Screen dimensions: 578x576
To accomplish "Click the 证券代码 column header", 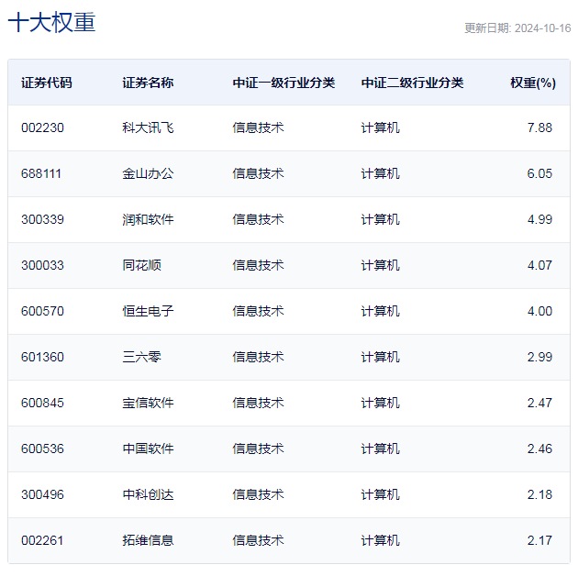I will point(47,83).
